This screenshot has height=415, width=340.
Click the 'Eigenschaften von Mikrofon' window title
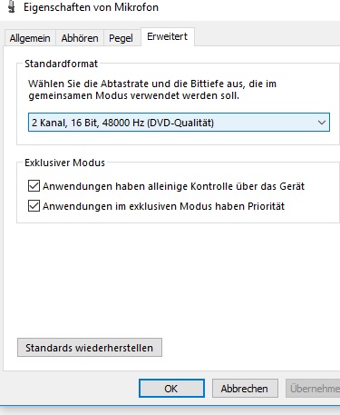pos(91,7)
